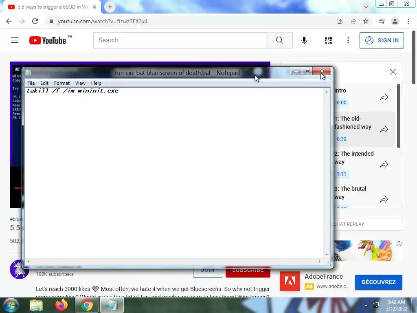Screen dimensions: 417x313
Task: Click the Notepad vertical scroll up arrow
Action: click(x=327, y=92)
